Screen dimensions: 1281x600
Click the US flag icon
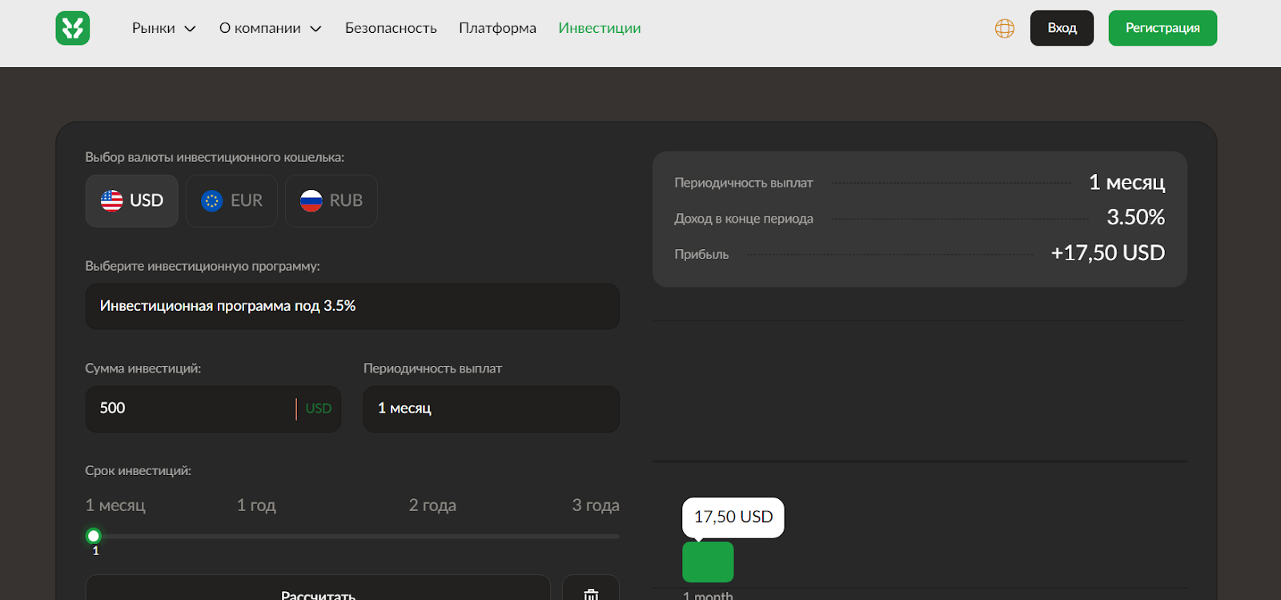[112, 201]
